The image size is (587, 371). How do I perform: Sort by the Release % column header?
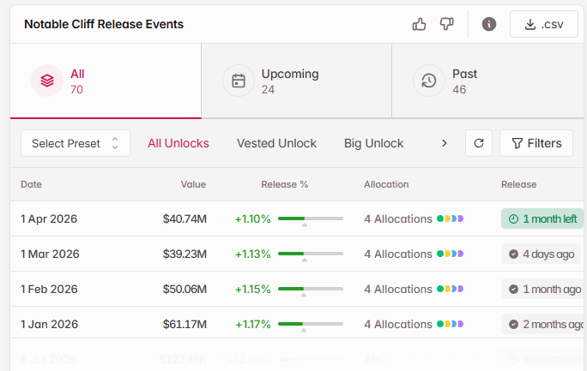(x=285, y=184)
